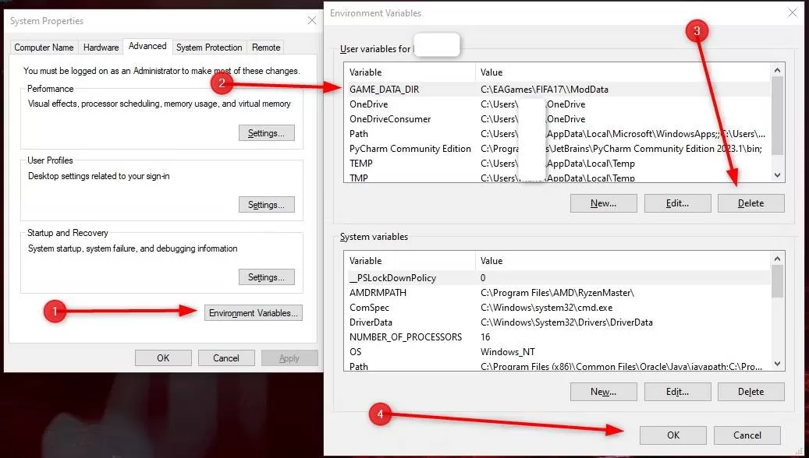Open the System Protection tab
The height and width of the screenshot is (458, 809).
[209, 47]
